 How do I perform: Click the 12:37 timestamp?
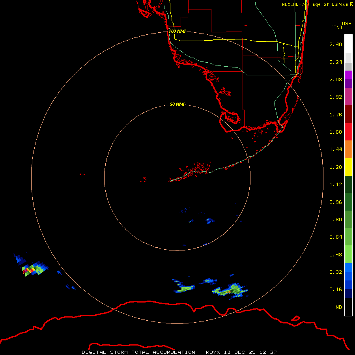268,352
